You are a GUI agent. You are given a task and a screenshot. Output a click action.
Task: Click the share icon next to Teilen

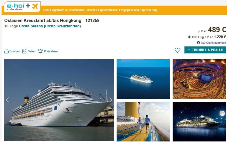25,51
